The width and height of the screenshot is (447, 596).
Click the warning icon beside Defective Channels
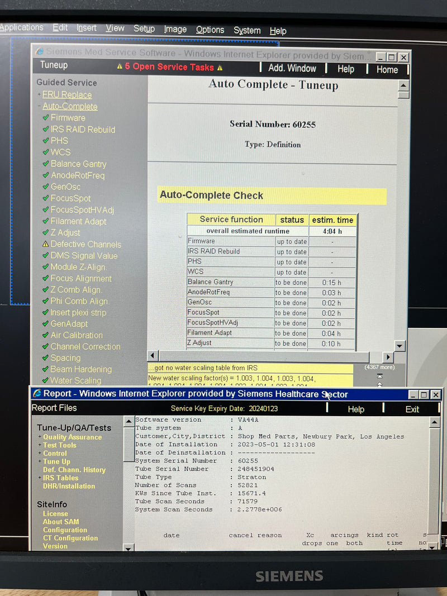click(46, 244)
